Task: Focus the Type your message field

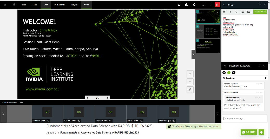Action: click(245, 118)
